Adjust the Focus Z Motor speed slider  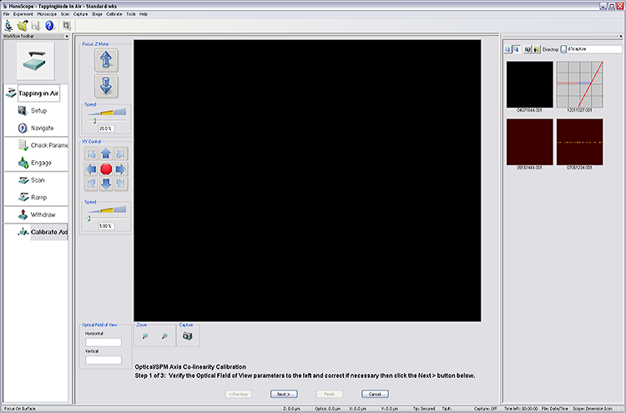pos(95,121)
